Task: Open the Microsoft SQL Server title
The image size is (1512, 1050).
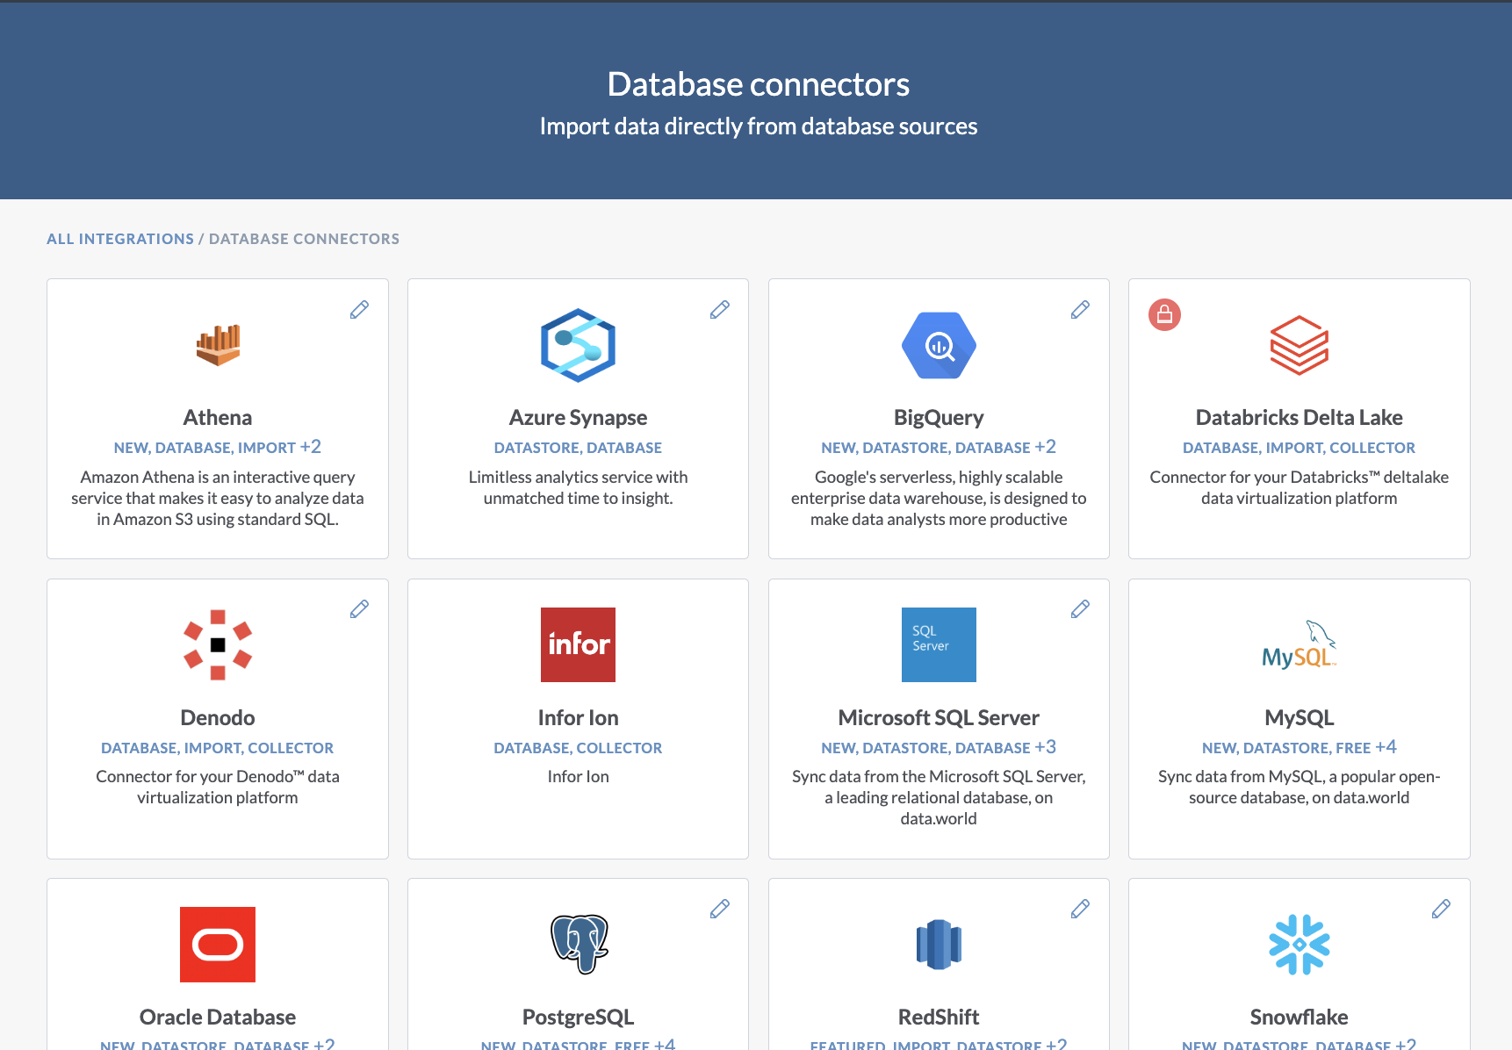Action: [939, 717]
